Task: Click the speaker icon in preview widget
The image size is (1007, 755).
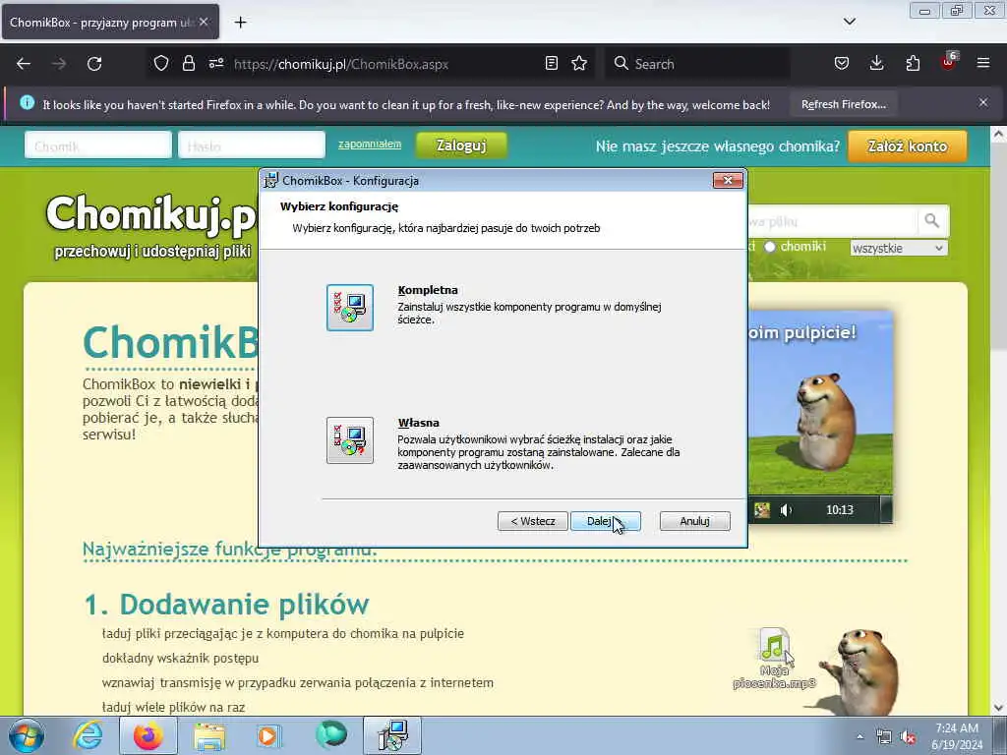Action: click(786, 510)
